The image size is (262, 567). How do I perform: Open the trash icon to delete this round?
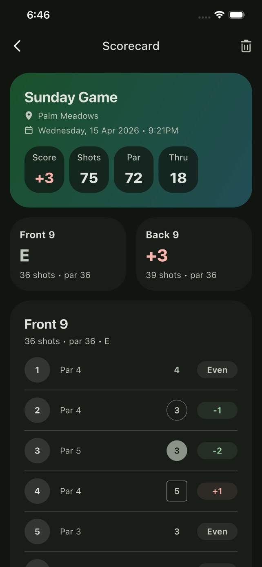(246, 46)
